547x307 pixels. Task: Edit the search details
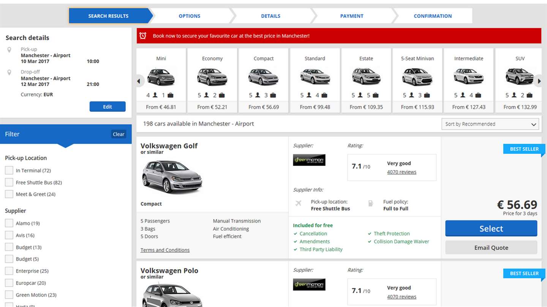point(108,107)
